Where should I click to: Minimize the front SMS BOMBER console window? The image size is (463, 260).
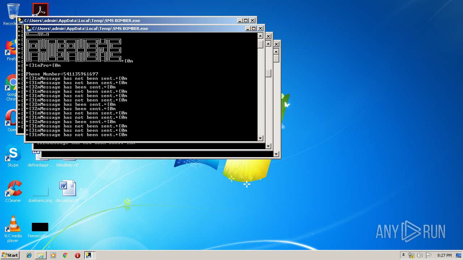[248, 29]
